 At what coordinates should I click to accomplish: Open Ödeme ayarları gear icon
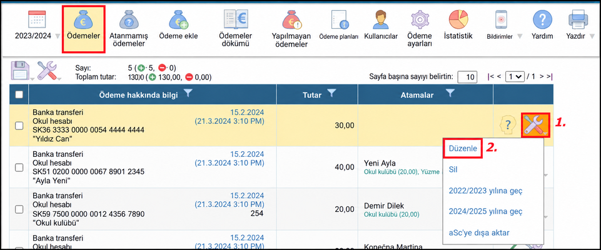(420, 20)
